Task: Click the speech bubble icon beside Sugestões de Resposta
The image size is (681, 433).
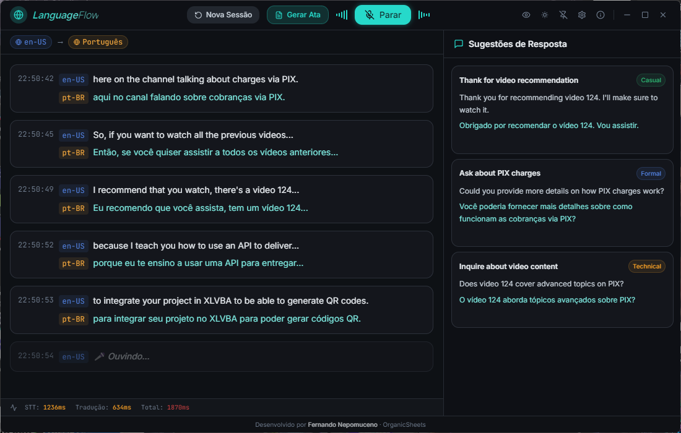Action: [458, 44]
